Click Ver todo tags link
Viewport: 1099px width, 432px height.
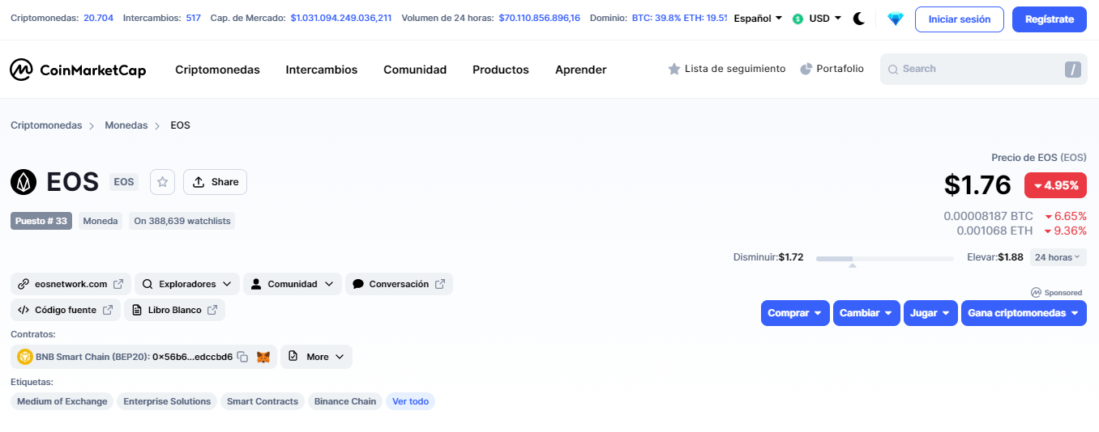410,401
